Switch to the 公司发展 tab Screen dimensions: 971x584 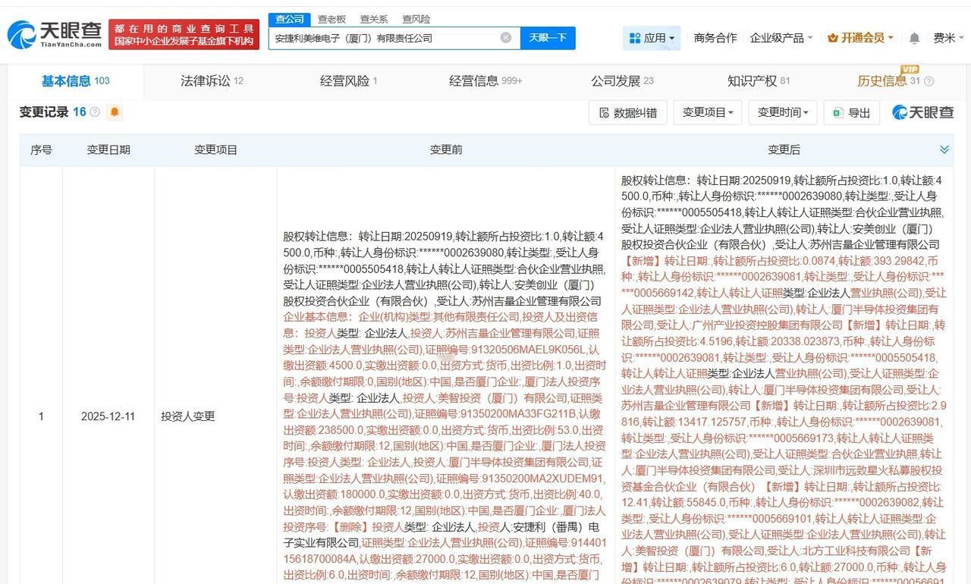(x=622, y=81)
